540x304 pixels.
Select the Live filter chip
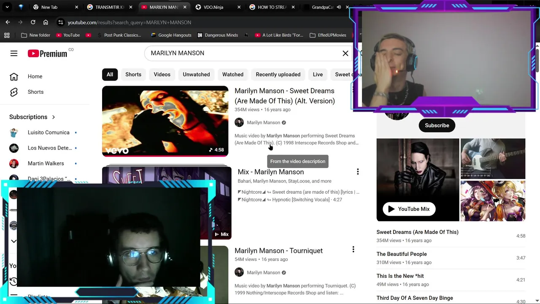(x=318, y=74)
